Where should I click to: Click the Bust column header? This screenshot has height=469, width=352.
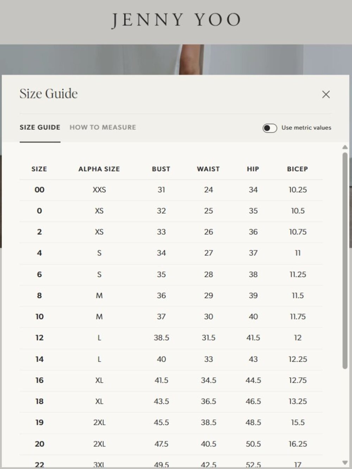161,169
